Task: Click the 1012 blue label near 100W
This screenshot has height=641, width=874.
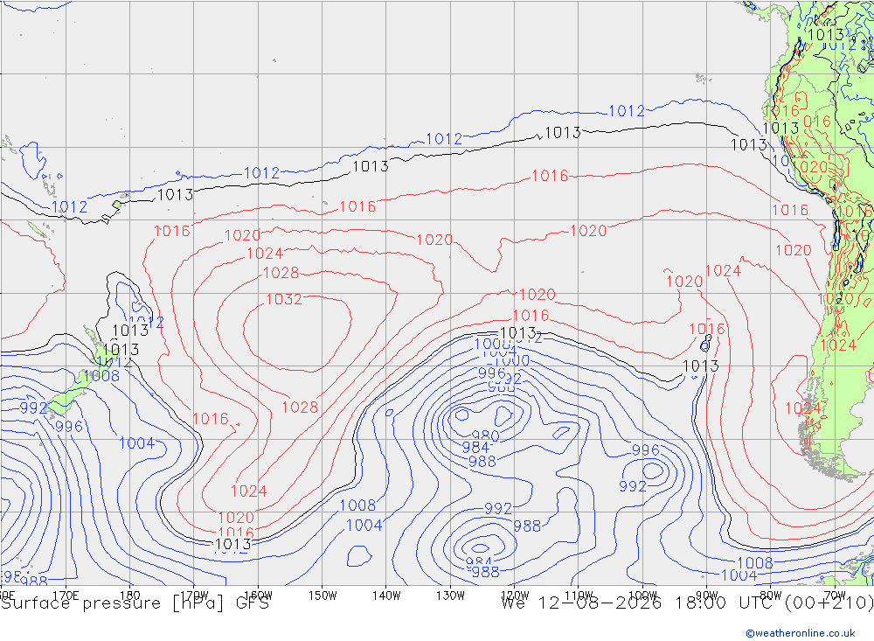Action: tap(627, 111)
